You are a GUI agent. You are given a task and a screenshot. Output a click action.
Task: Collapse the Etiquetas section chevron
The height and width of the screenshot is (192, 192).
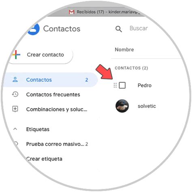pyautogui.click(x=15, y=129)
